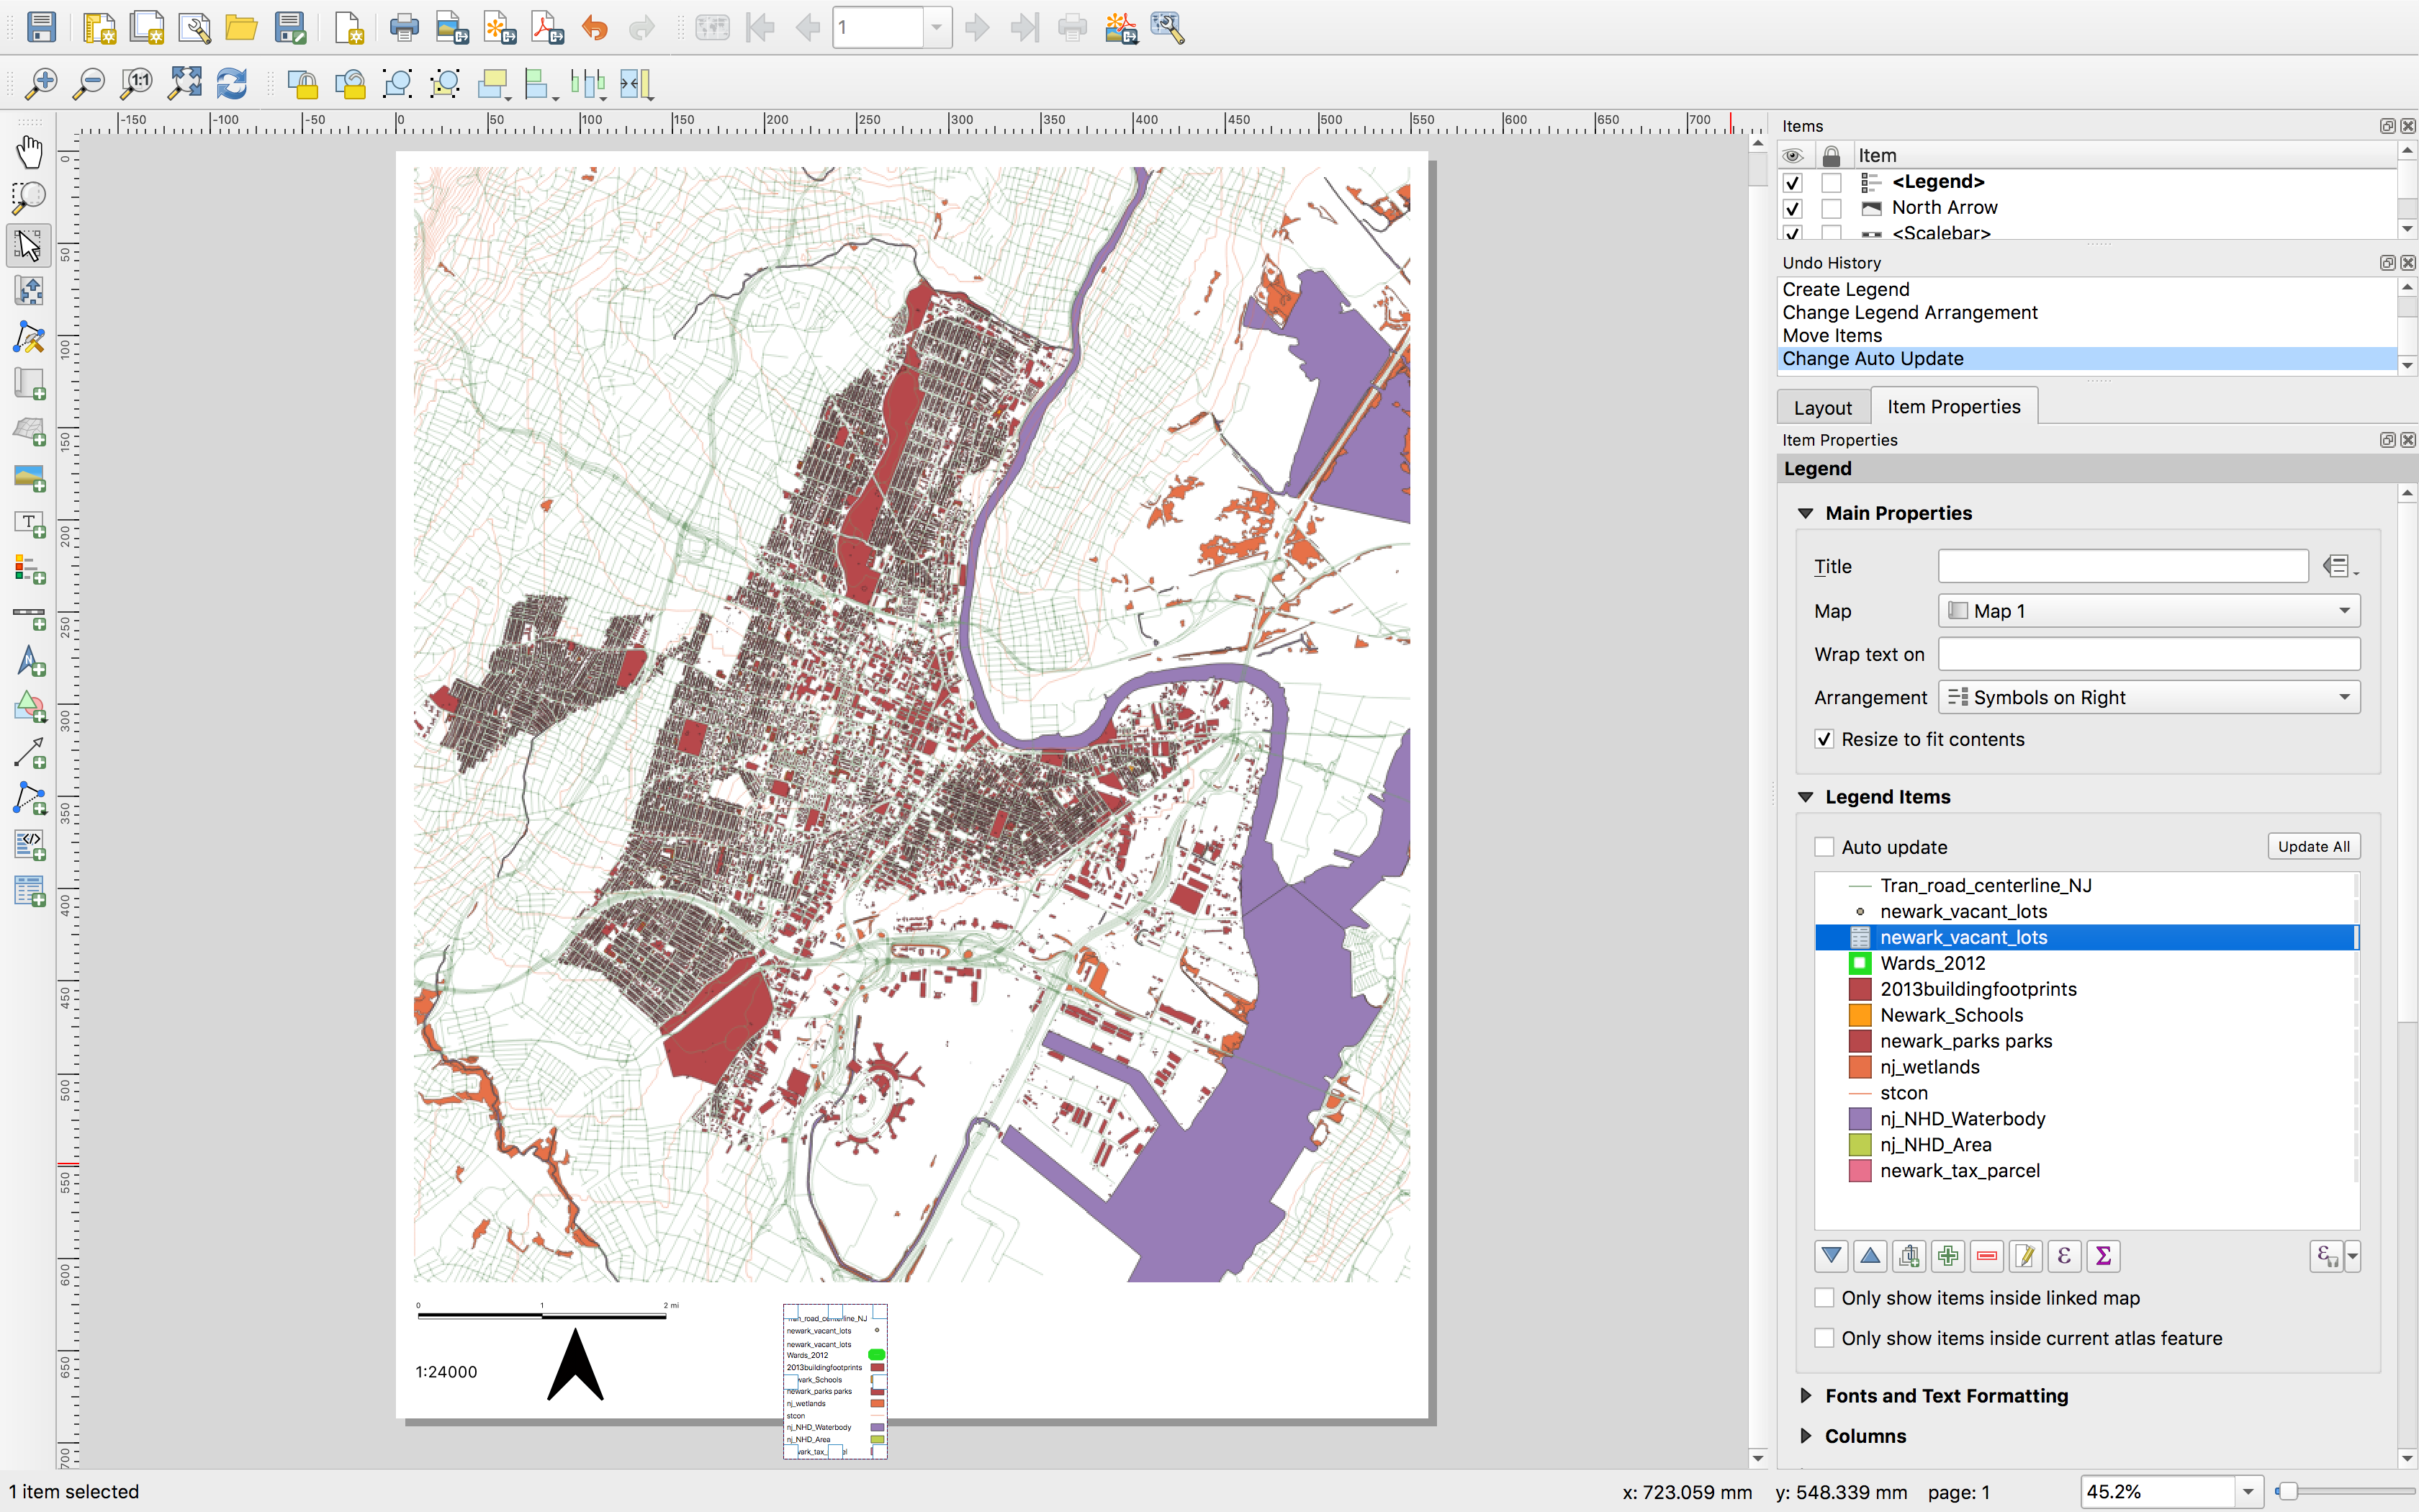The image size is (2419, 1512).
Task: Uncheck Resize to fit contents
Action: click(x=1824, y=739)
